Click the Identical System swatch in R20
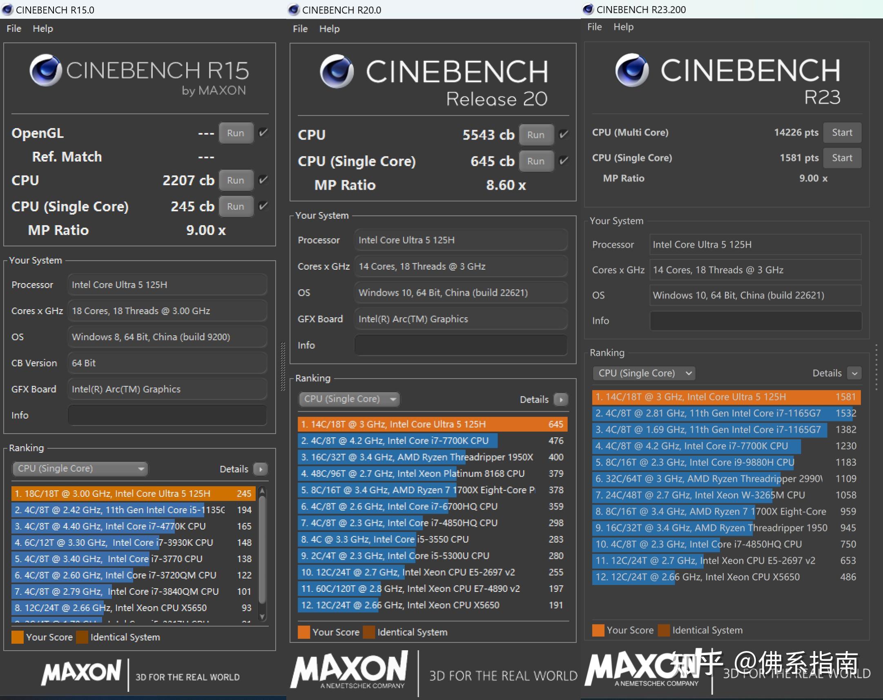883x700 pixels. 369,633
